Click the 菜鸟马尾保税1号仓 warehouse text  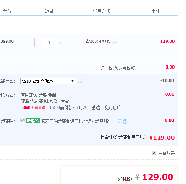click(39, 101)
